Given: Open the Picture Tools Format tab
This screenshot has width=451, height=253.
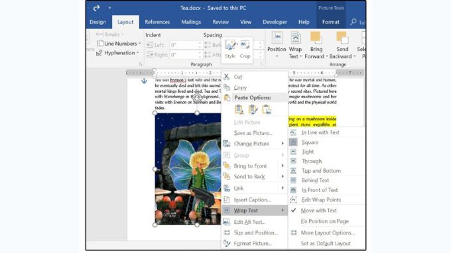Looking at the screenshot, I should point(330,22).
